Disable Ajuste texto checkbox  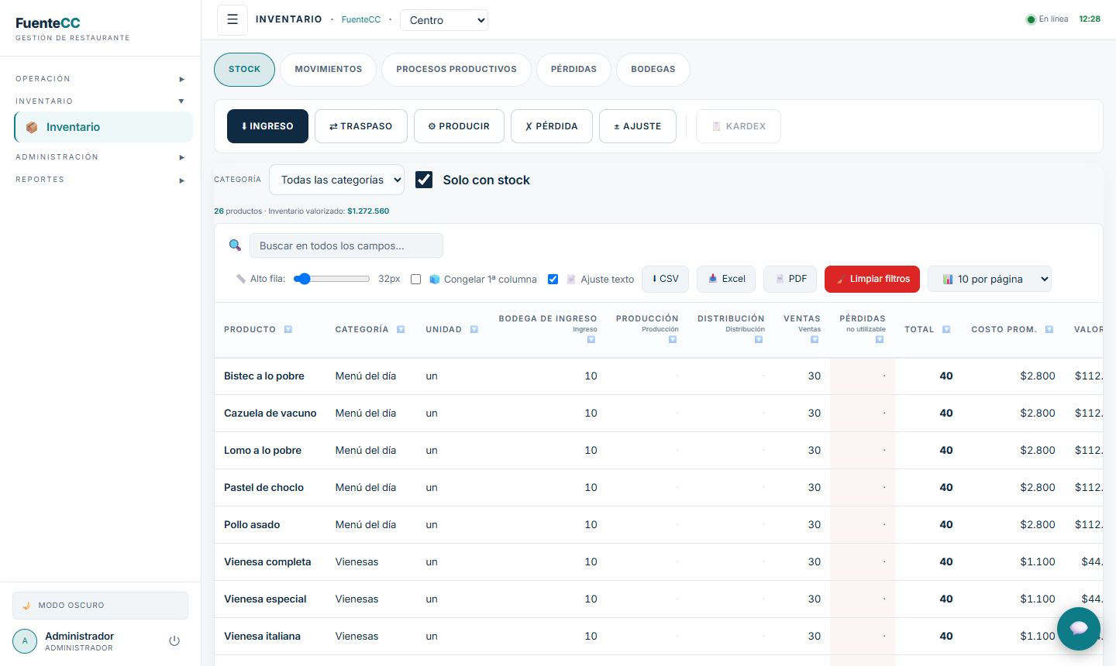pos(553,280)
